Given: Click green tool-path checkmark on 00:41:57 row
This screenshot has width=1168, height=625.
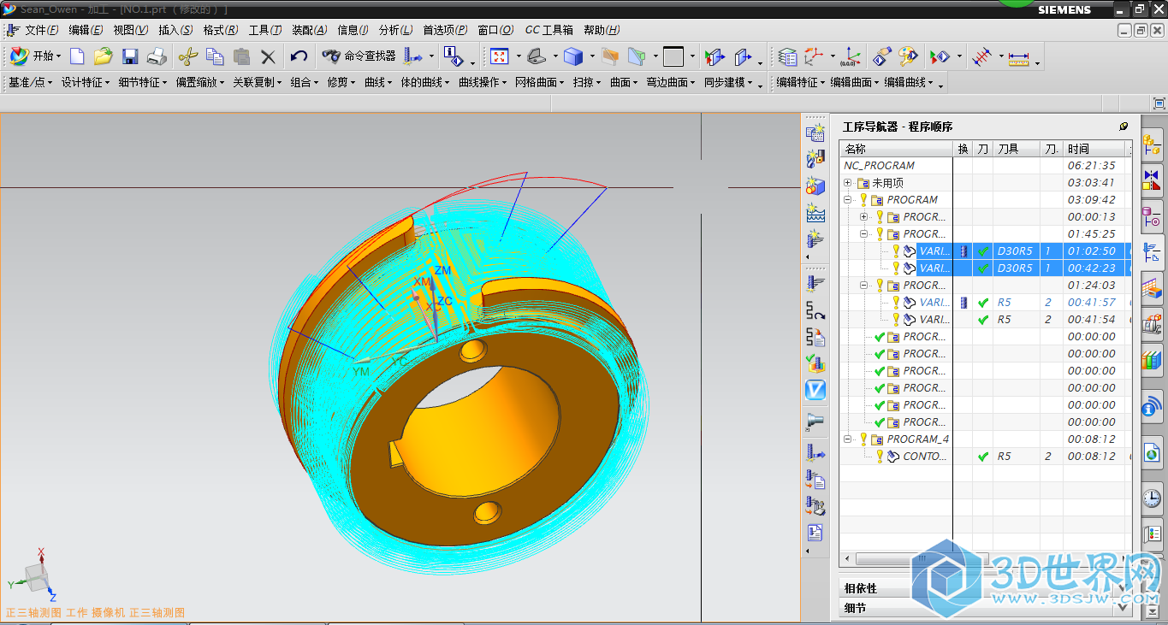Looking at the screenshot, I should point(984,303).
